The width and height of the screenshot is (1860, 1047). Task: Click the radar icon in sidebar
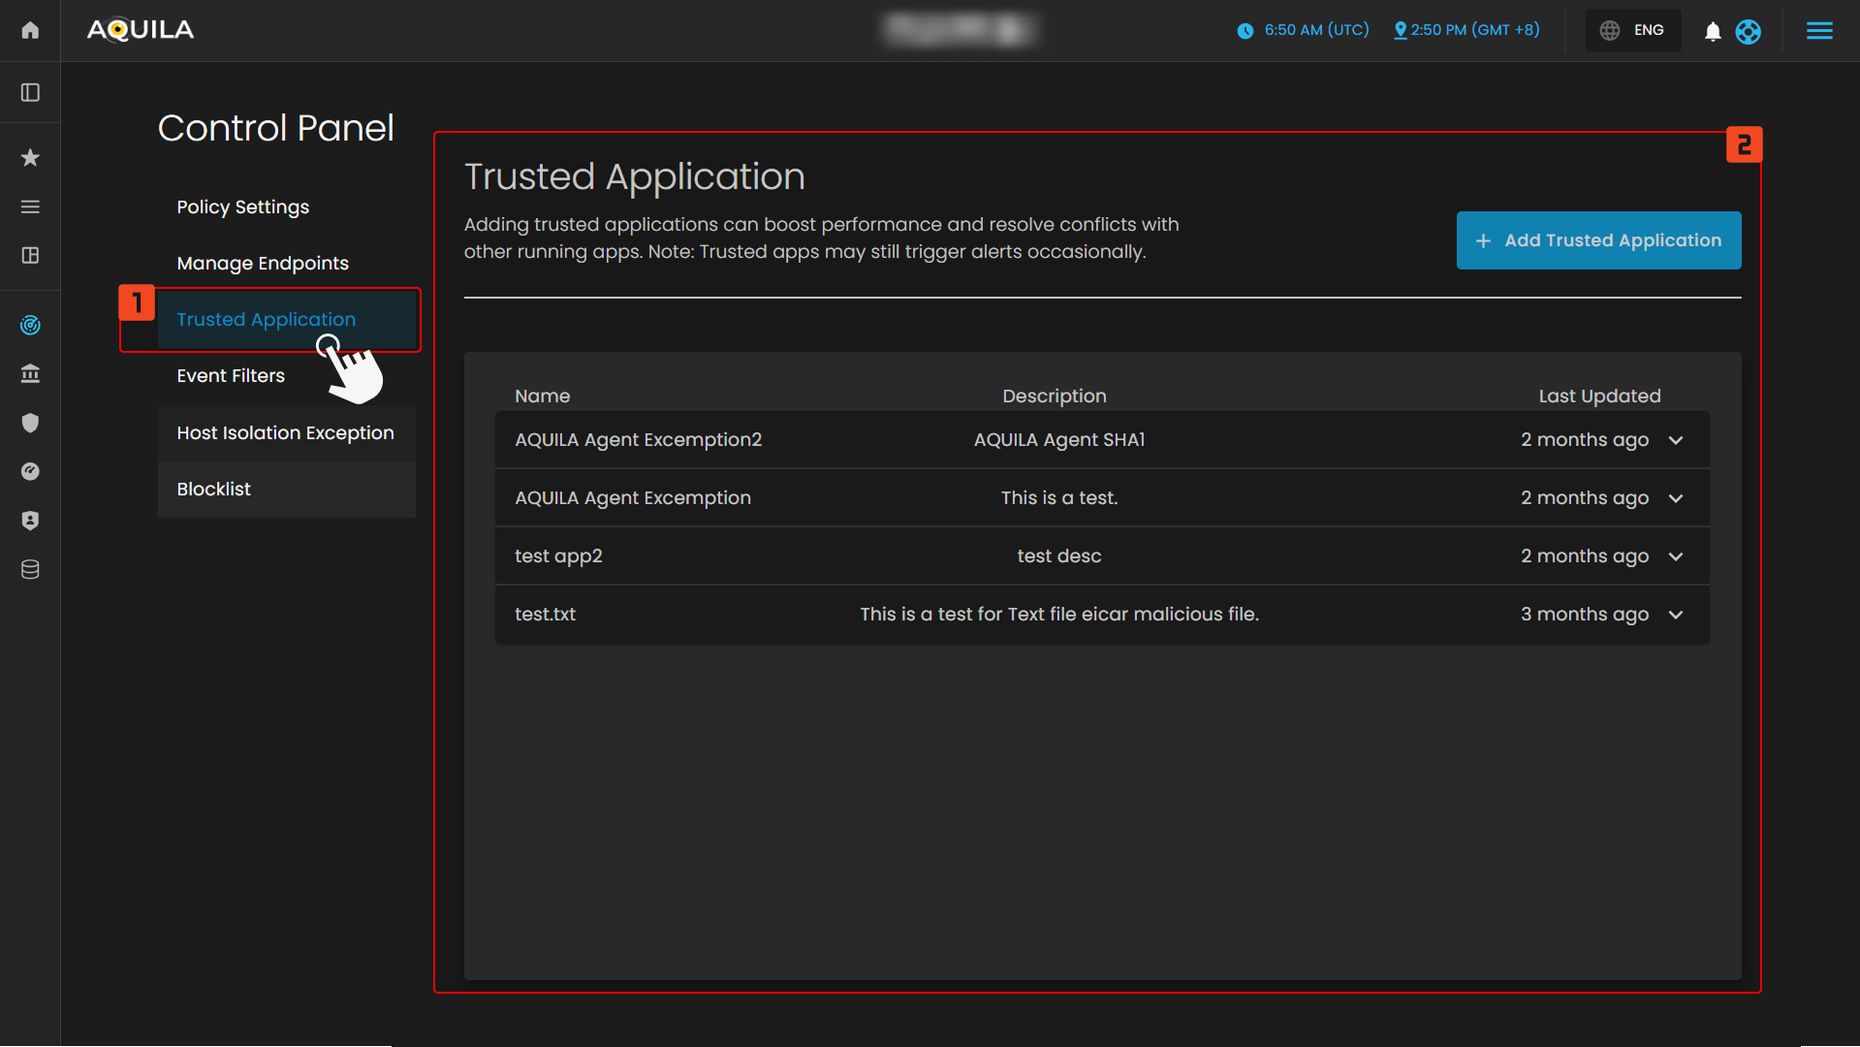(x=30, y=325)
